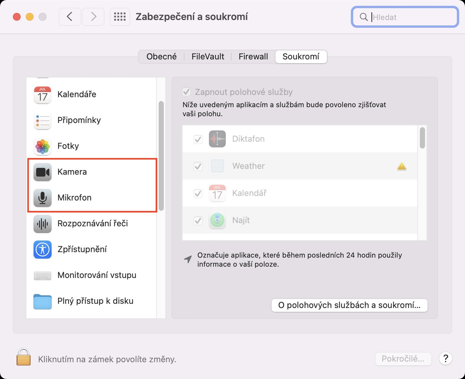Select the Připomínky reminders icon
Screen dimensions: 465x379
click(x=43, y=120)
